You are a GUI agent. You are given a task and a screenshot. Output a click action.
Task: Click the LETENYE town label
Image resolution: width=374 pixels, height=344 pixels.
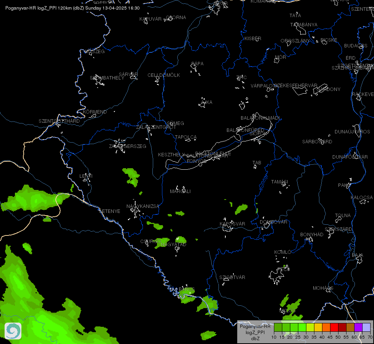pyautogui.click(x=110, y=211)
